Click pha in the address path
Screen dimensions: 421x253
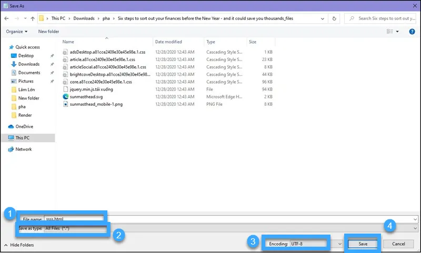click(106, 18)
